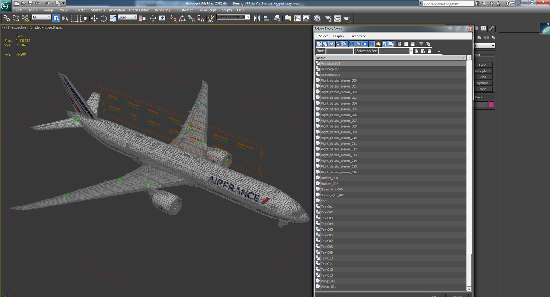Click the GeoSphere primitive button

[483, 71]
